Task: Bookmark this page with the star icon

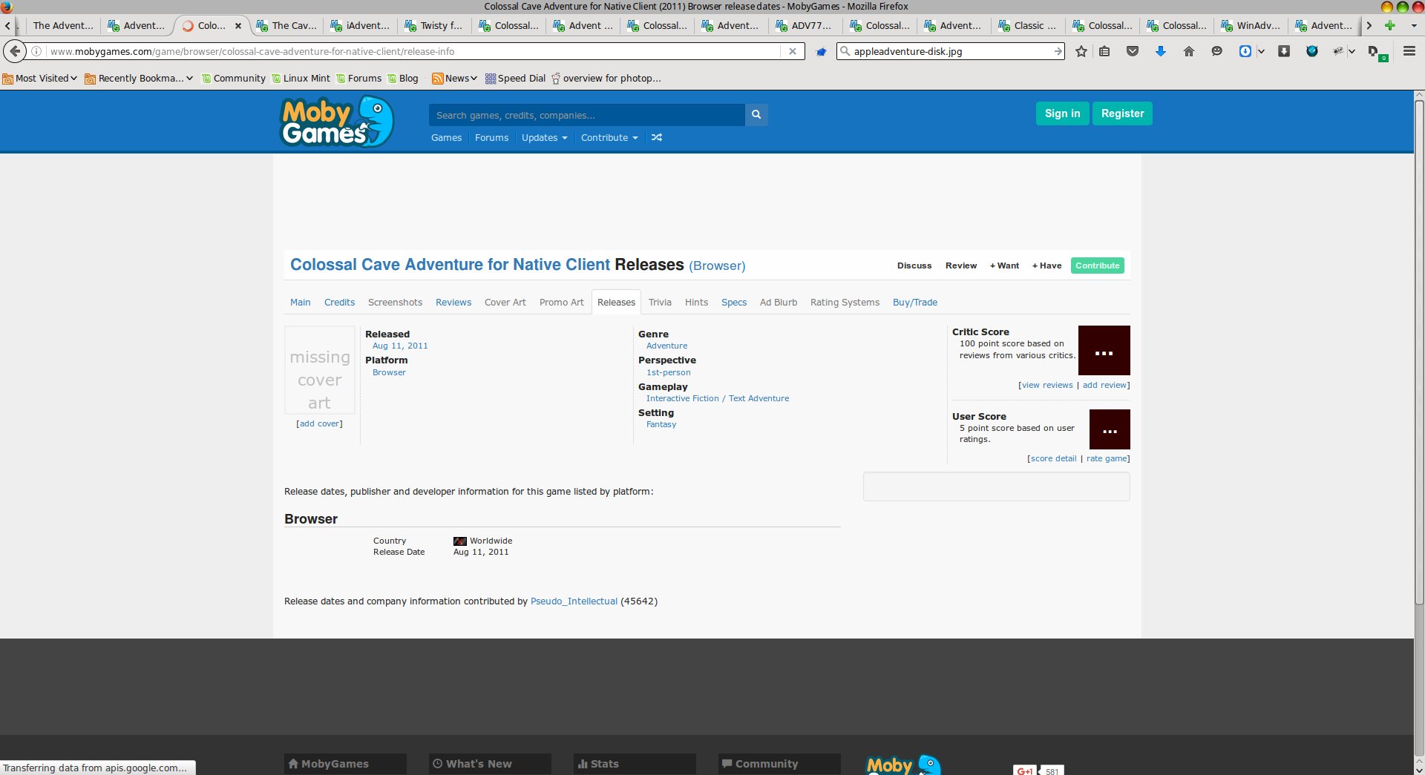Action: click(x=1081, y=51)
